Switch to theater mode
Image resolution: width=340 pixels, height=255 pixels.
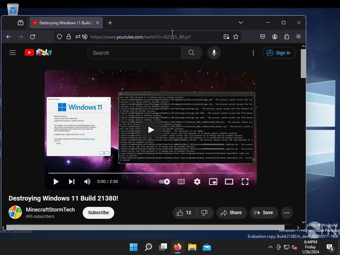(x=229, y=182)
